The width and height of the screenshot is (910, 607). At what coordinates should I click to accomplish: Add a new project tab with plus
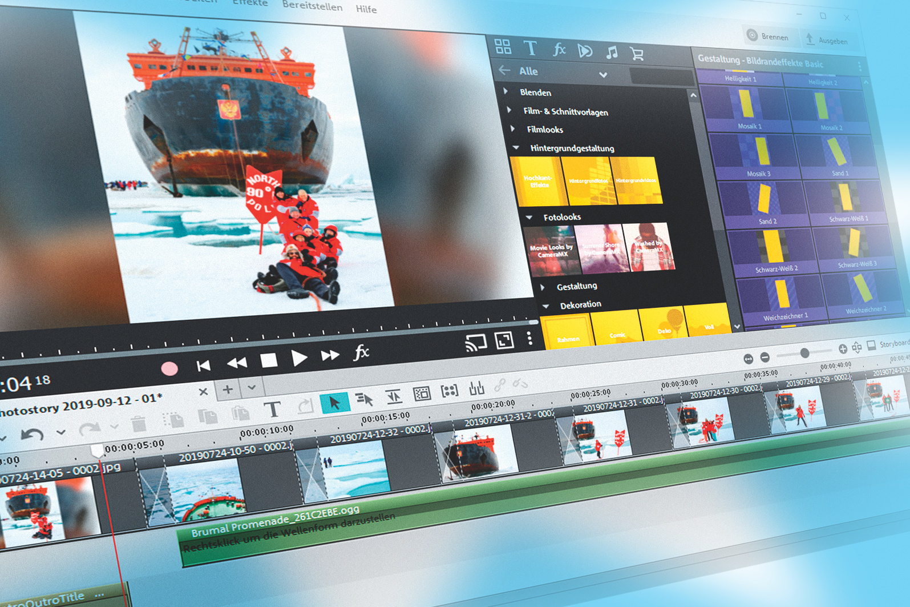coord(227,390)
